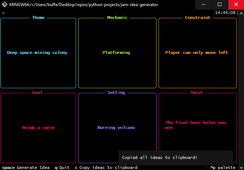Click Player can only move left text
The width and height of the screenshot is (244, 170).
197,52
